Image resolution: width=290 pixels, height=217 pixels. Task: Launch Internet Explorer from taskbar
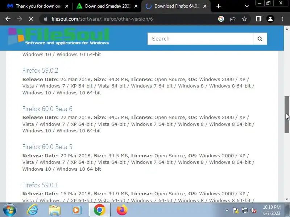(33, 210)
